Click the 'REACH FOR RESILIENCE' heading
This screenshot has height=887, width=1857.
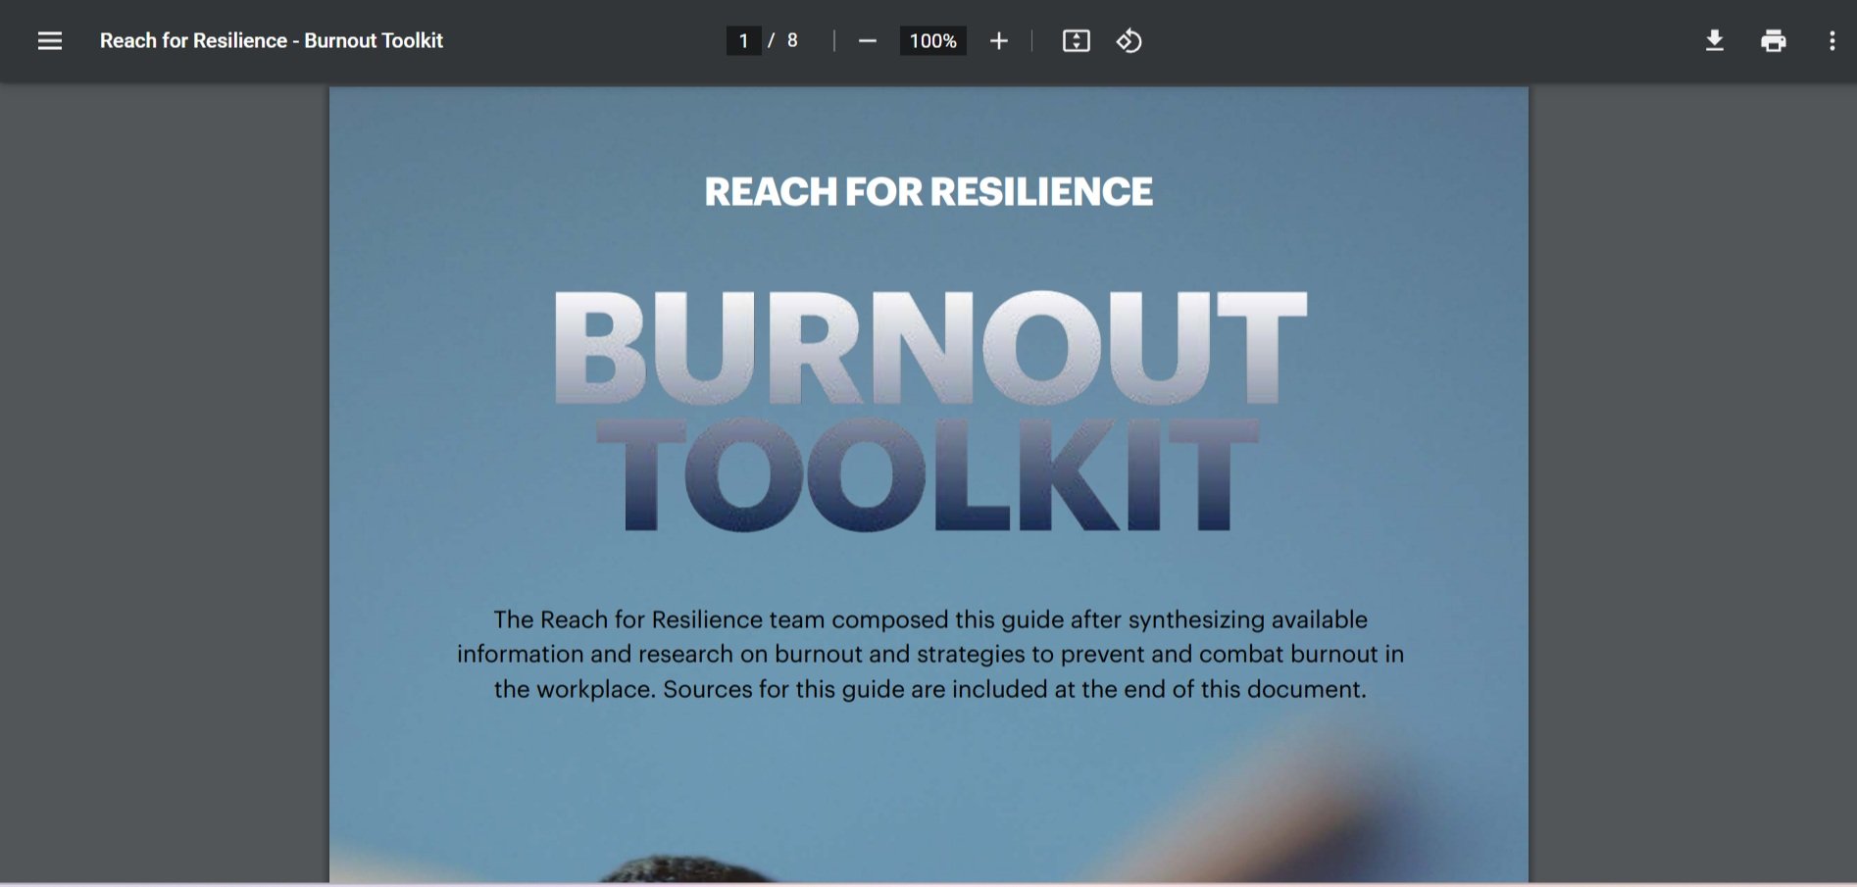point(928,192)
